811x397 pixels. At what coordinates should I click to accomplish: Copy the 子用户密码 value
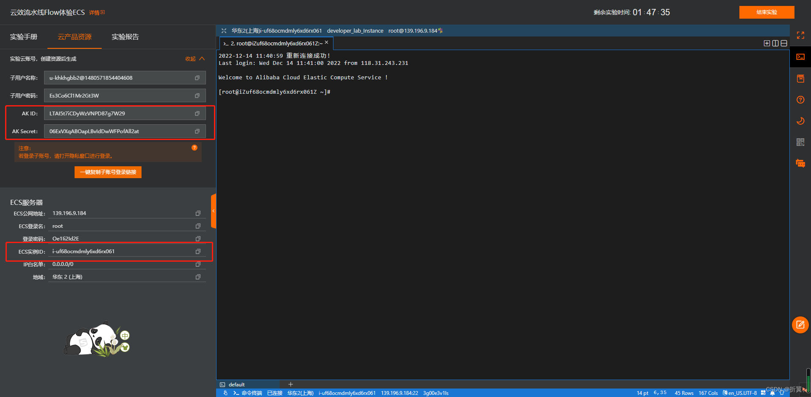197,95
